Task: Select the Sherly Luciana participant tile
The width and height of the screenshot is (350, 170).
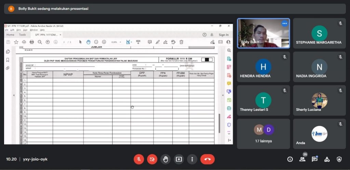Action: click(x=320, y=100)
